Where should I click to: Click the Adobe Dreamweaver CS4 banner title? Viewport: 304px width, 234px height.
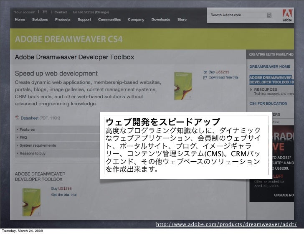pyautogui.click(x=68, y=39)
